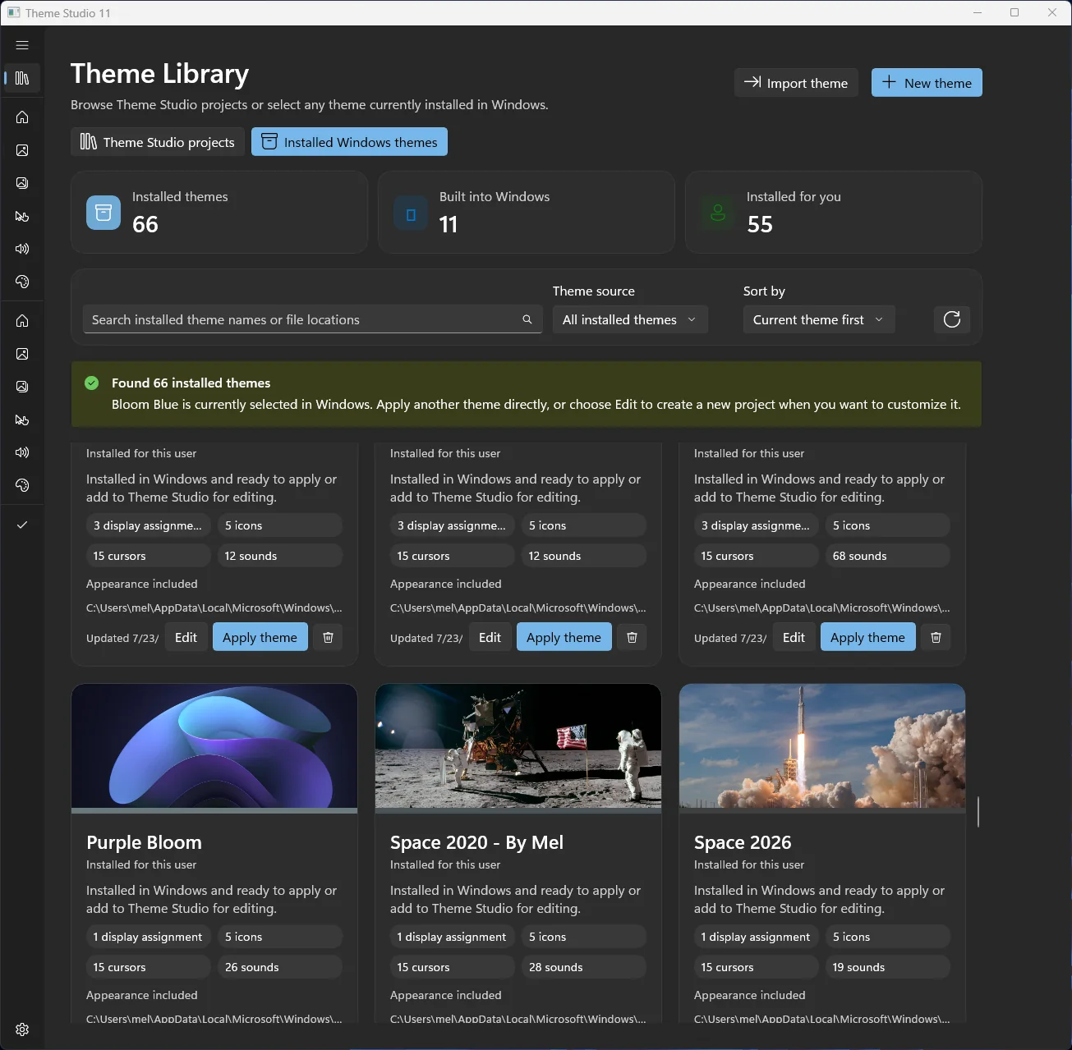Click Appearance included on Purple Bloom card
This screenshot has height=1050, width=1072.
(142, 995)
